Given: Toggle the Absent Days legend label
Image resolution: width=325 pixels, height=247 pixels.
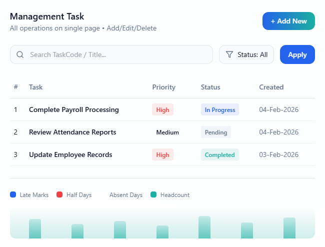Looking at the screenshot, I should click(125, 195).
